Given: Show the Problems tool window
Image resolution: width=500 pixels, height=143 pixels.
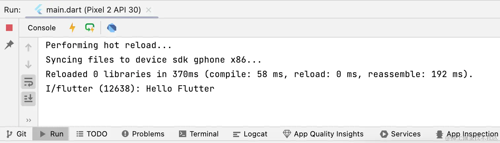Looking at the screenshot, I should [x=143, y=134].
